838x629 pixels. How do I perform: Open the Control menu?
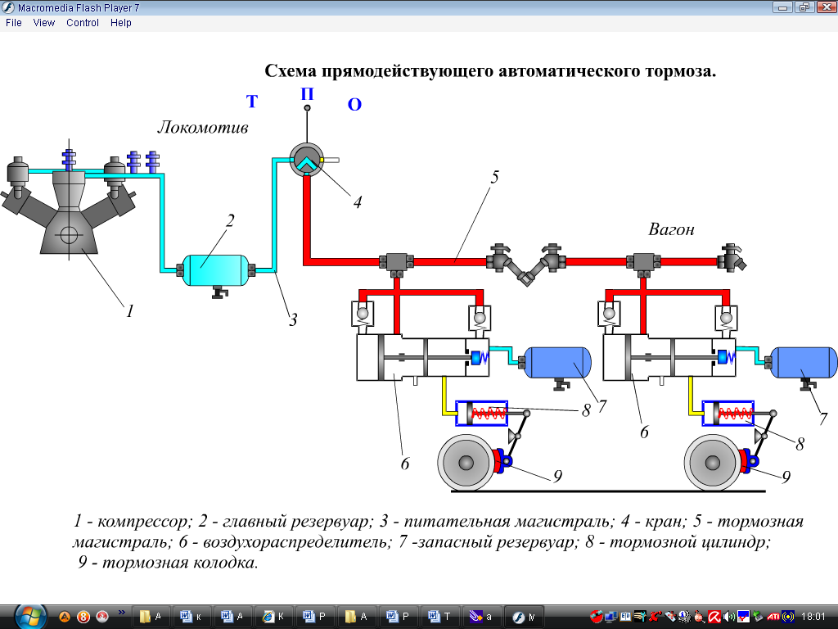83,23
